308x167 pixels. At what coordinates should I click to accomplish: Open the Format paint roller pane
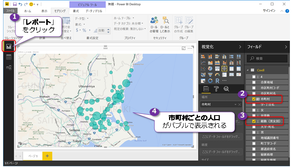pos(216,89)
